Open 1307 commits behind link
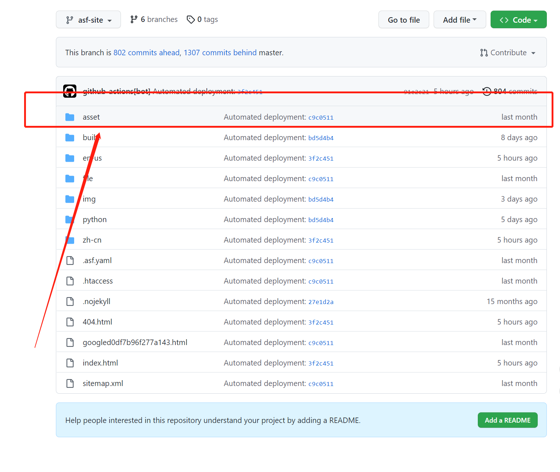Image resolution: width=560 pixels, height=472 pixels. 220,53
